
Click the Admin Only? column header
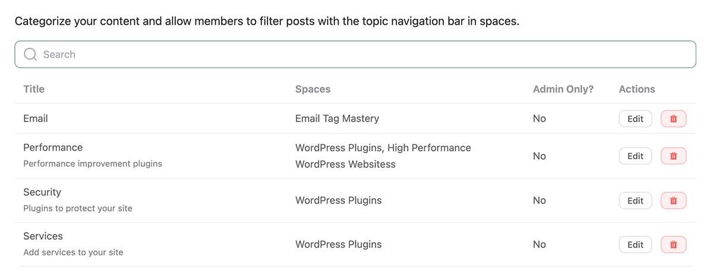tap(563, 89)
